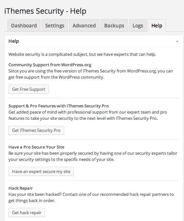184x221 pixels.
Task: Switch to the Settings tab
Action: coord(55,25)
